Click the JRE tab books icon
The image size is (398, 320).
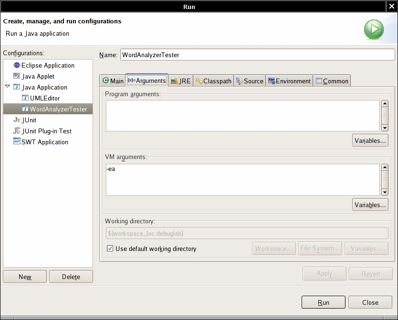click(174, 81)
